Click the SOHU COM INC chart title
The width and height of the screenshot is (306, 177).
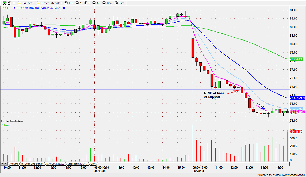coord(33,8)
